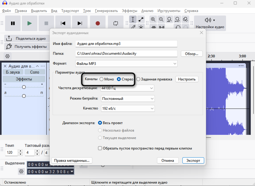Open Audio Setup (Настройки аудио)

point(210,23)
